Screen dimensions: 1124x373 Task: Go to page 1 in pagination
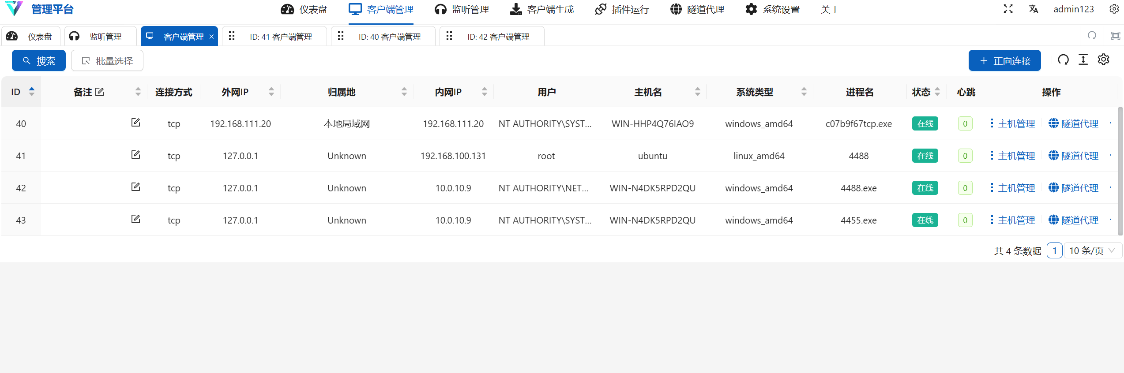[1054, 250]
